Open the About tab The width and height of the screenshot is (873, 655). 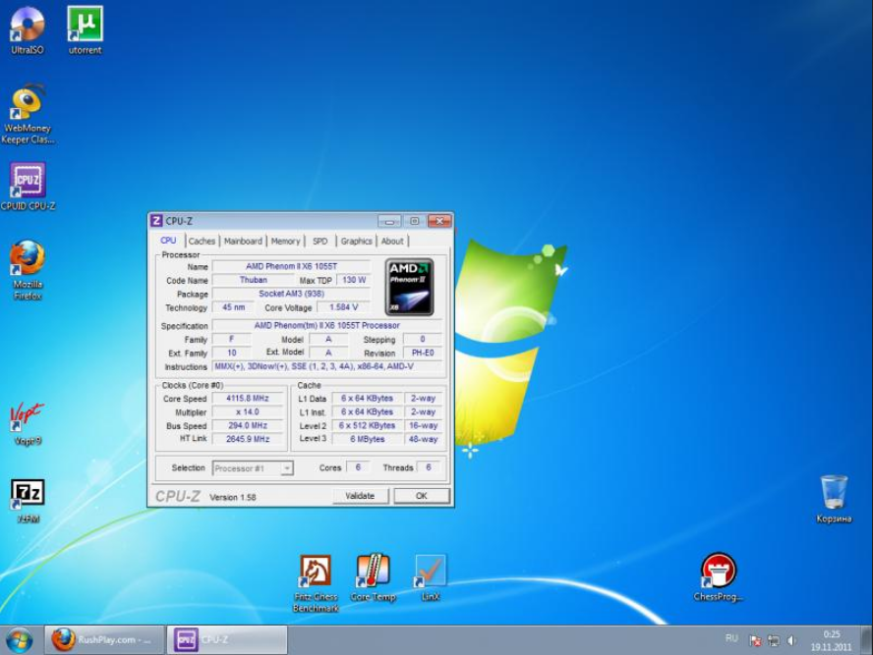click(x=392, y=241)
